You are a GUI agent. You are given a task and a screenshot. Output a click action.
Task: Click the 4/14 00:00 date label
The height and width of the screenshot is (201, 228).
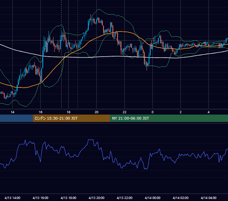click(x=153, y=198)
